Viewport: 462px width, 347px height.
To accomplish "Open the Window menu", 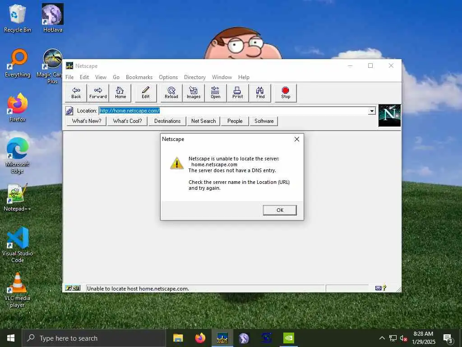I will coord(222,77).
